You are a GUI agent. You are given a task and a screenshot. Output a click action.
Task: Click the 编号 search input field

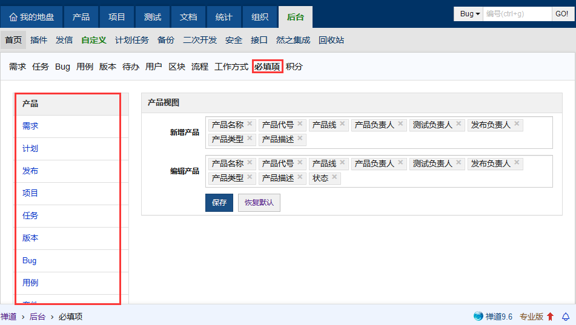[x=517, y=14]
